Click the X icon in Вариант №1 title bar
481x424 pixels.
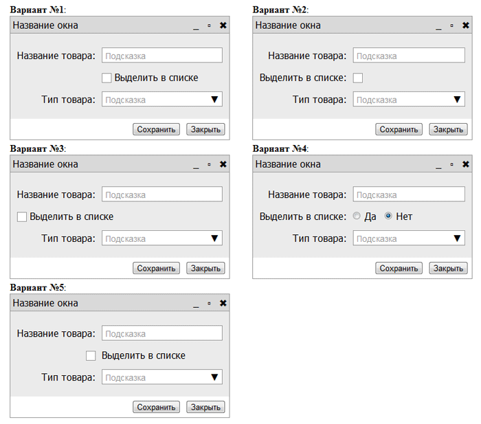coord(223,25)
